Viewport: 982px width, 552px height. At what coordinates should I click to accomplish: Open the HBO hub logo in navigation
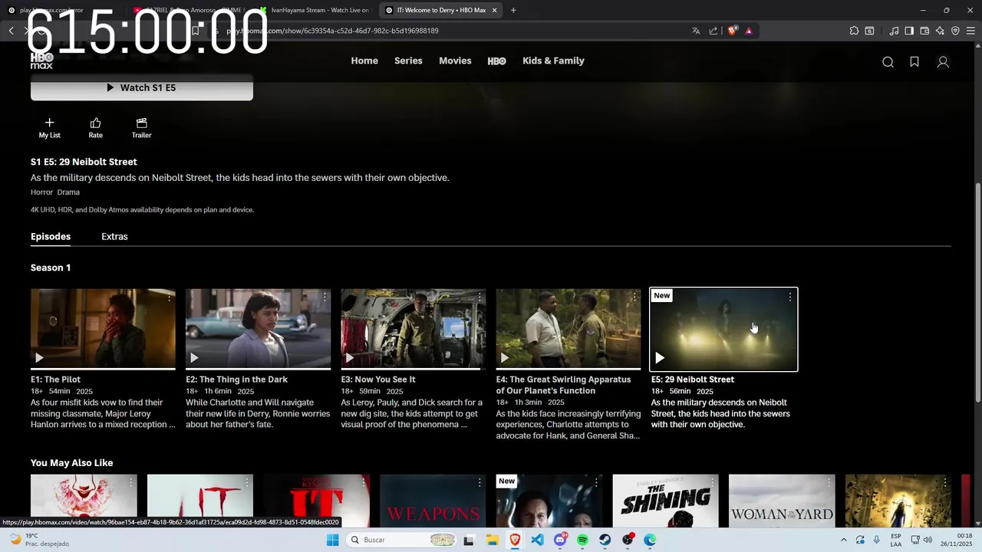(x=496, y=61)
